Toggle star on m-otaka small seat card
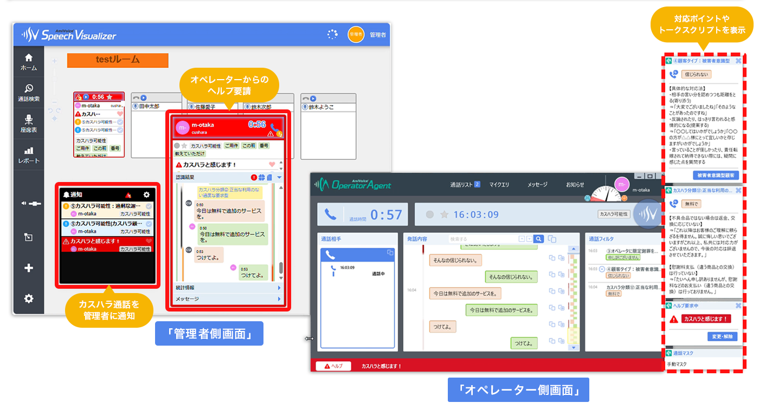 pyautogui.click(x=109, y=97)
